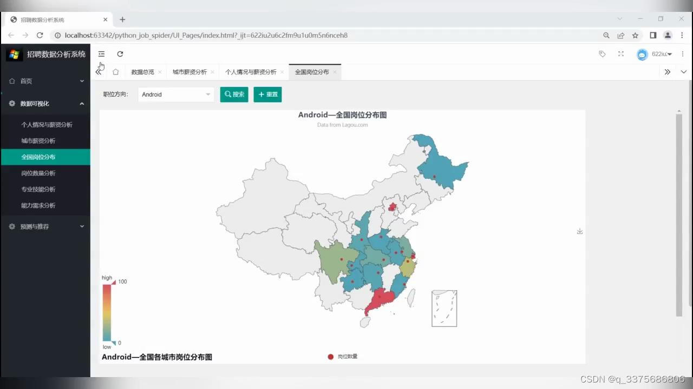Close the 城市薪资分析 tab

(212, 72)
